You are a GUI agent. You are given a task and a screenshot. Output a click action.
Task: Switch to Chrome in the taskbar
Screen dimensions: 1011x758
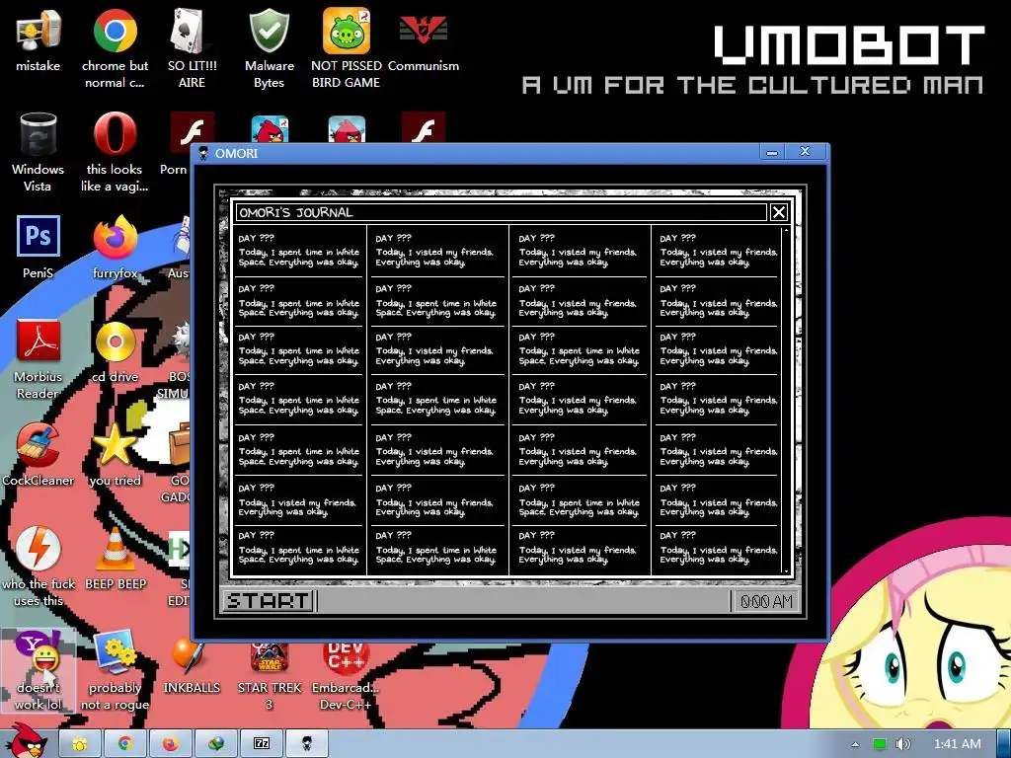tap(125, 744)
